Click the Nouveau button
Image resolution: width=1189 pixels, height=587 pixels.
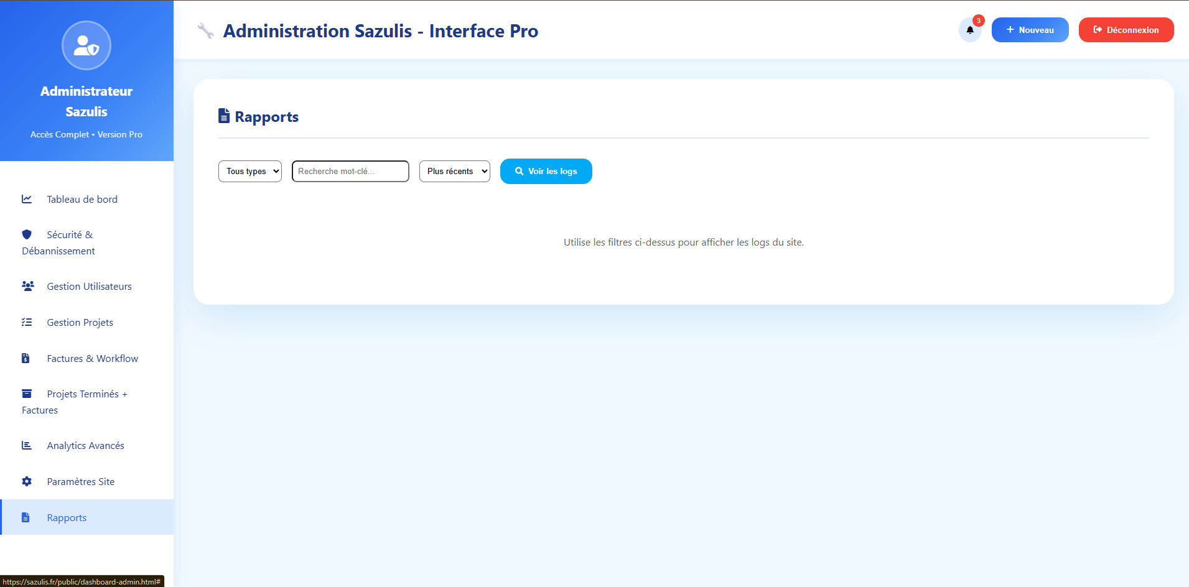(x=1030, y=30)
